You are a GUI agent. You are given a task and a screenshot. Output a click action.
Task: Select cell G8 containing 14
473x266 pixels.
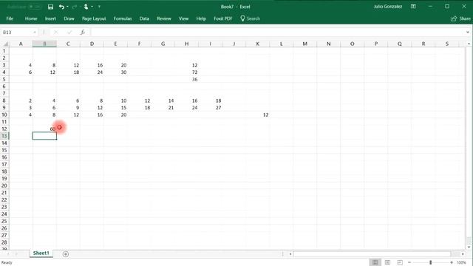[163, 100]
